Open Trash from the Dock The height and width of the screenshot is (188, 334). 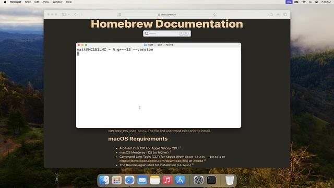point(230,180)
